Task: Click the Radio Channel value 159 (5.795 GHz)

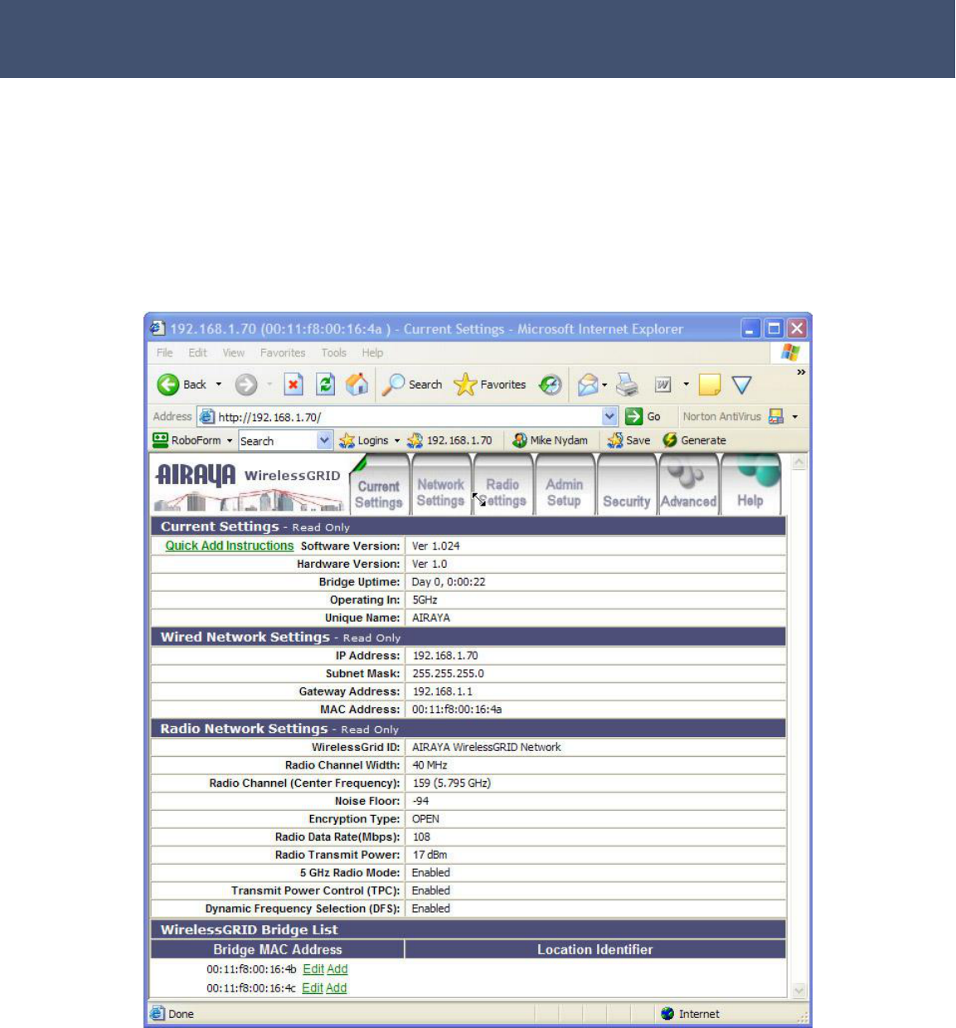Action: [x=451, y=783]
